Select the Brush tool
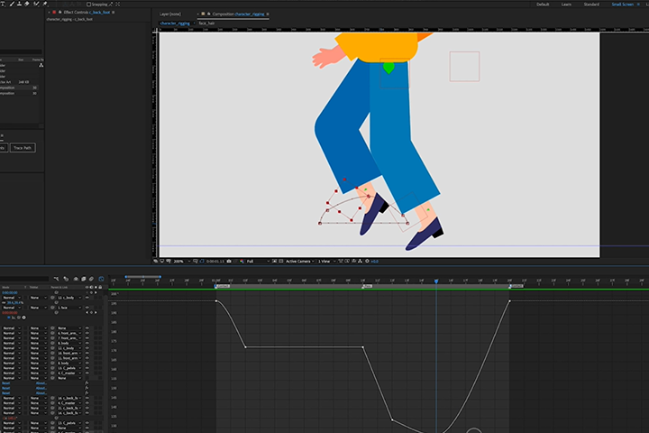Viewport: 649px width, 433px height. coord(12,5)
